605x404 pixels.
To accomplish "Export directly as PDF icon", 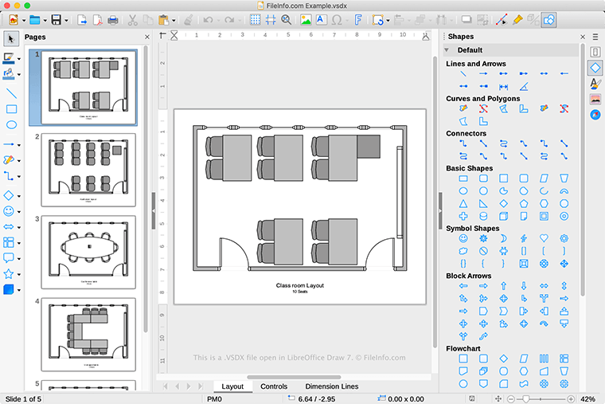I will (x=98, y=20).
